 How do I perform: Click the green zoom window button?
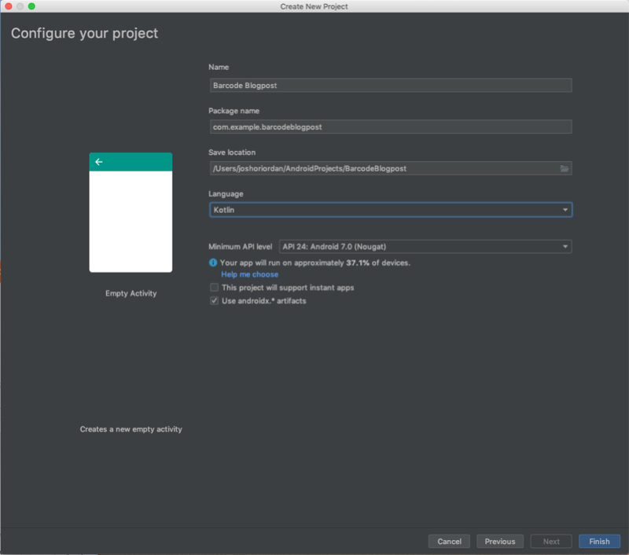[30, 6]
